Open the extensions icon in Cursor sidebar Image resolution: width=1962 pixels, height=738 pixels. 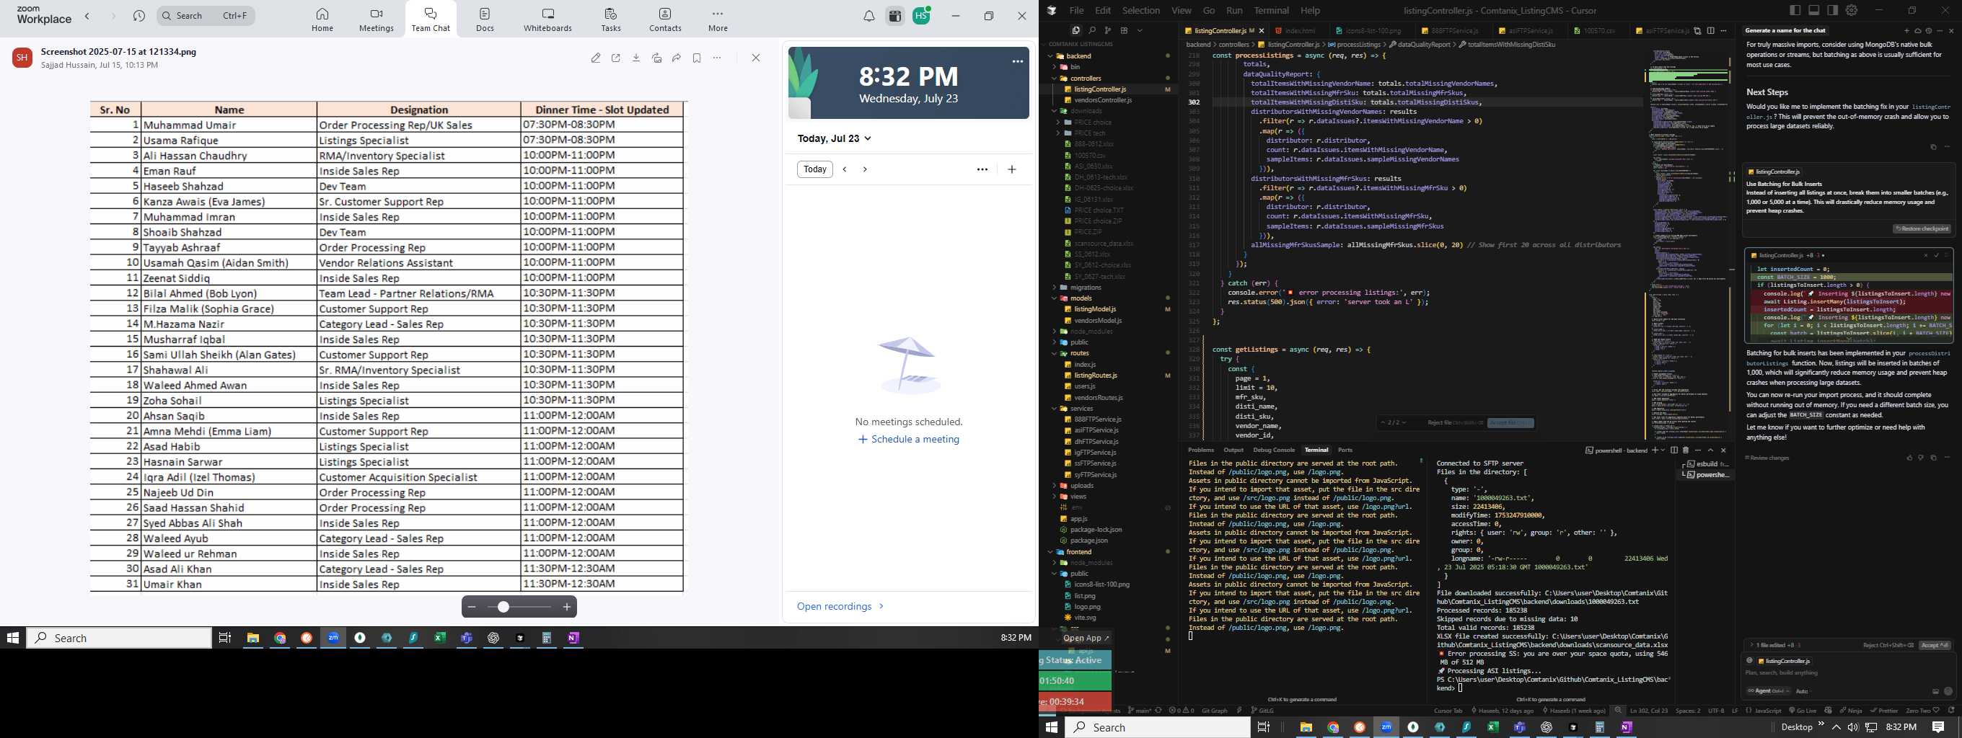pyautogui.click(x=1123, y=30)
